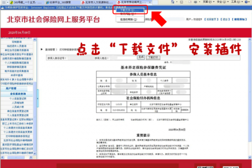The width and height of the screenshot is (252, 168).
Task: Click the 下载打印 button
Action: tap(153, 58)
